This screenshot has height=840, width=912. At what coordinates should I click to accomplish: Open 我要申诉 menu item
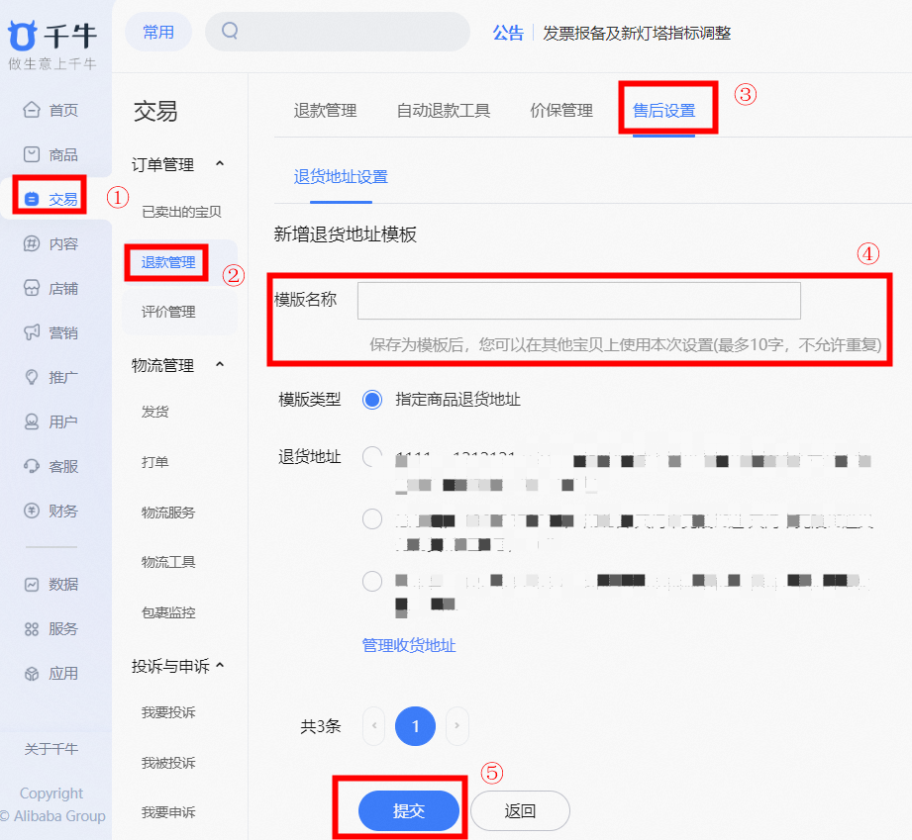168,812
